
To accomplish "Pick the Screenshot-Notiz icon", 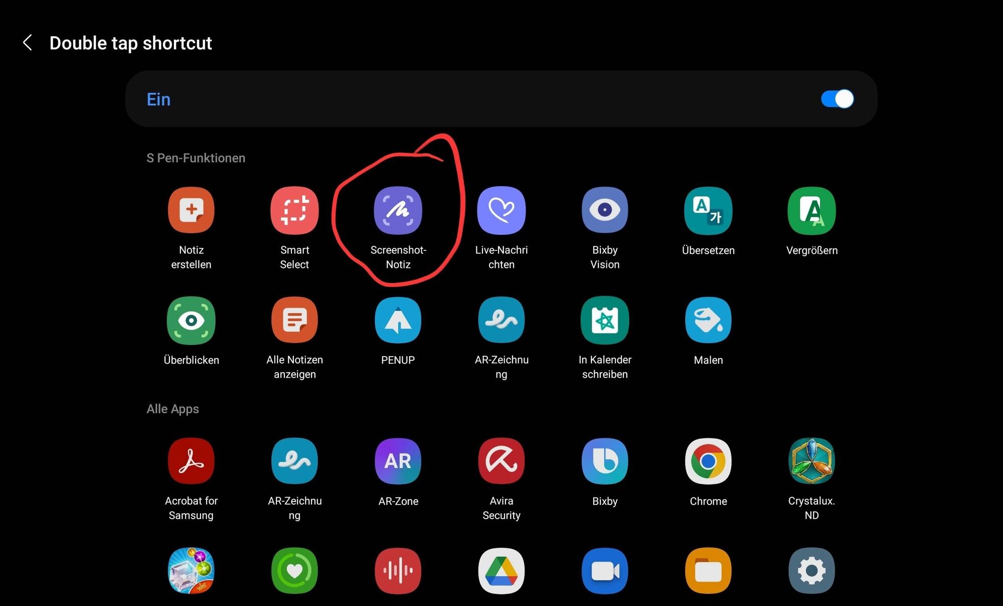I will [398, 210].
